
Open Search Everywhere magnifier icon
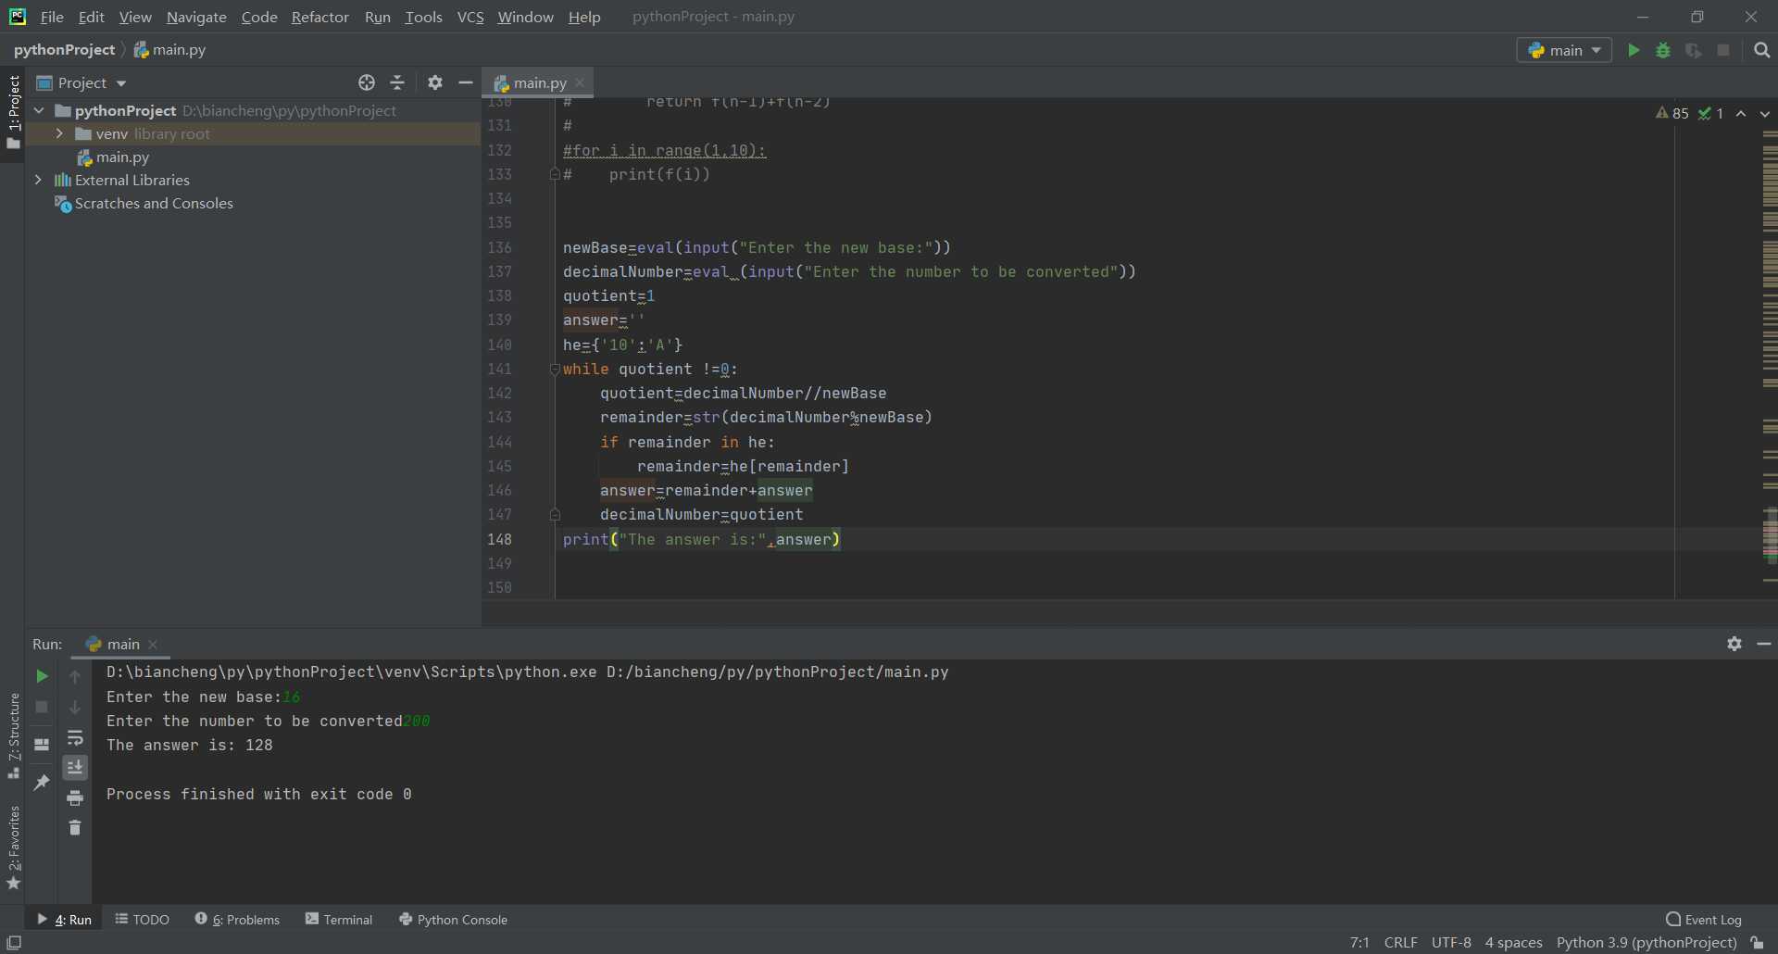(1761, 50)
